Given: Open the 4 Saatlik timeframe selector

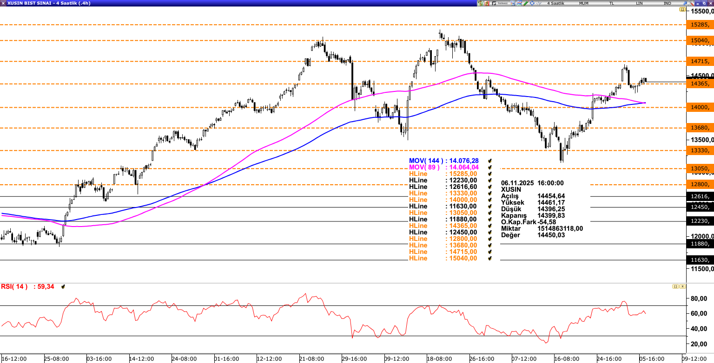Looking at the screenshot, I should click(x=555, y=3).
